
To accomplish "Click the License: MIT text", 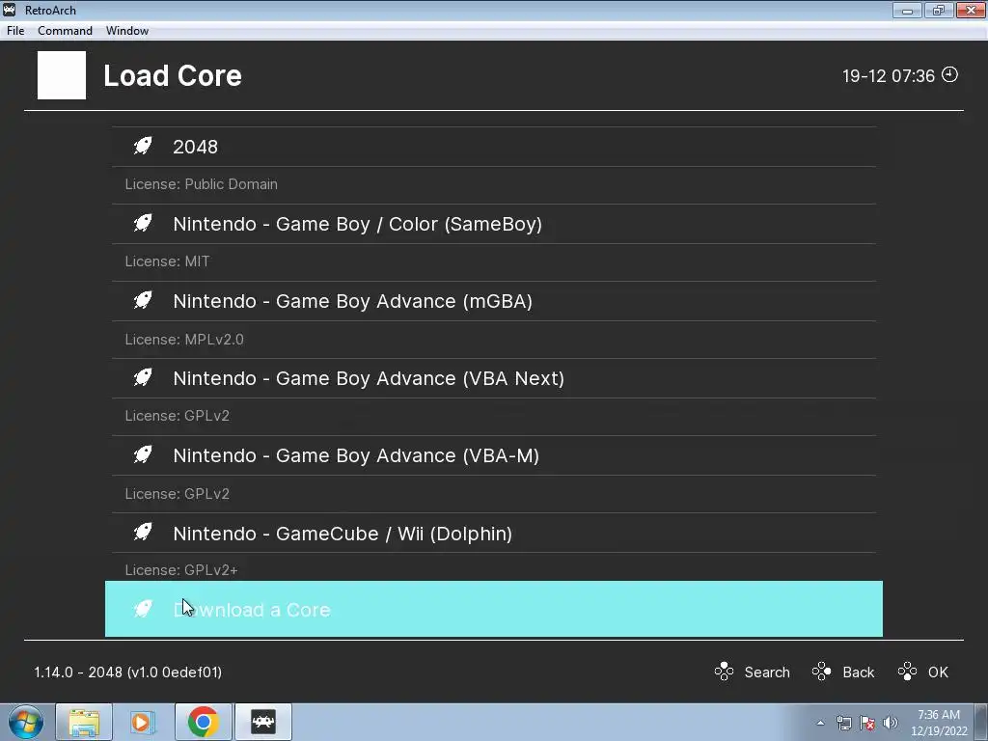I will [x=167, y=261].
